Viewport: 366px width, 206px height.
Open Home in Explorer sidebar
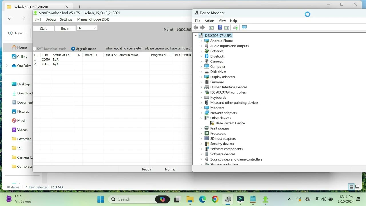tap(19, 47)
